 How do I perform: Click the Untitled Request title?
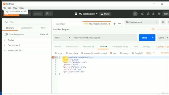click(62, 30)
